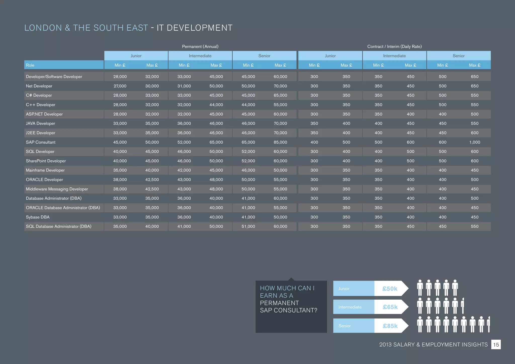Click the Junior label in blue bar

point(344,289)
